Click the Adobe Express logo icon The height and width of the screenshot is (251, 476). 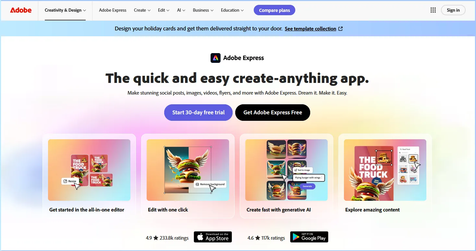point(215,58)
